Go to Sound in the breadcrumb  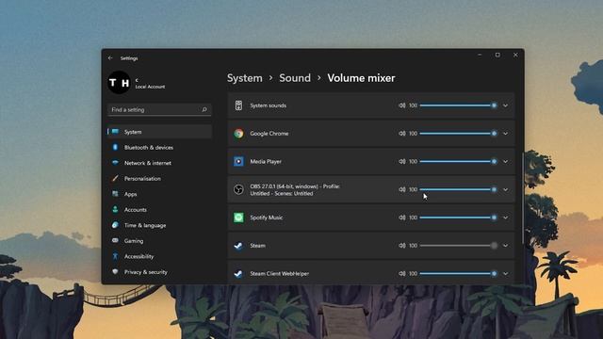295,78
